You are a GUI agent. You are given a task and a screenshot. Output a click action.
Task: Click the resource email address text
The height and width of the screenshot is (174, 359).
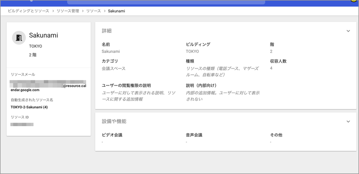pyautogui.click(x=48, y=86)
